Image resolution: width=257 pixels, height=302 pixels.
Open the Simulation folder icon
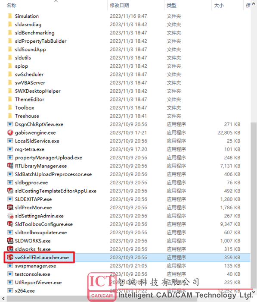tap(10, 16)
